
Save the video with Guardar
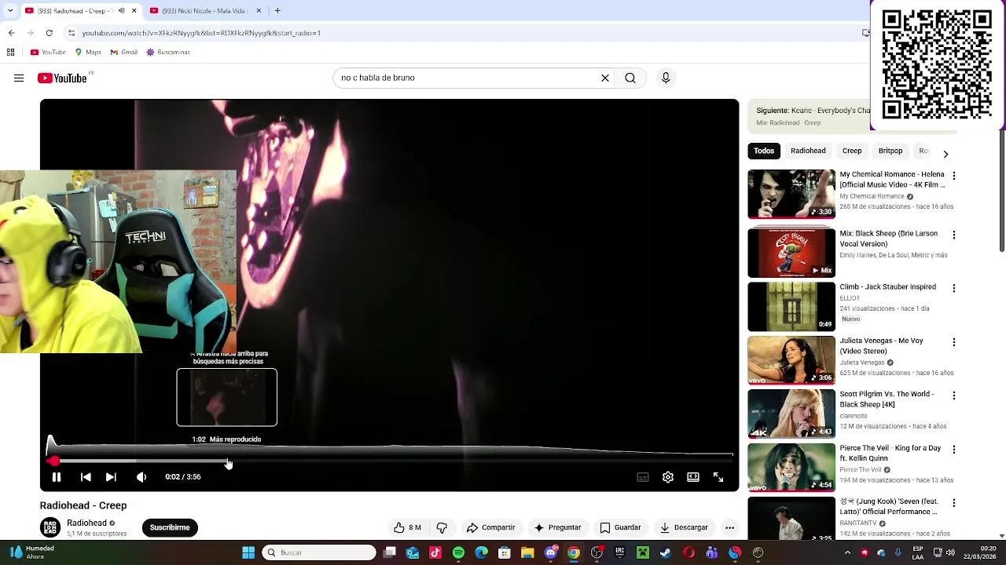pos(620,527)
